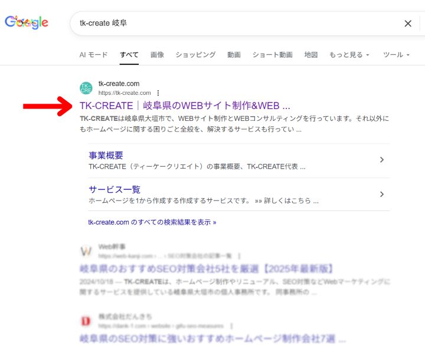Click the tk-create.com site name
Screen dimensions: 425x346
tap(119, 84)
